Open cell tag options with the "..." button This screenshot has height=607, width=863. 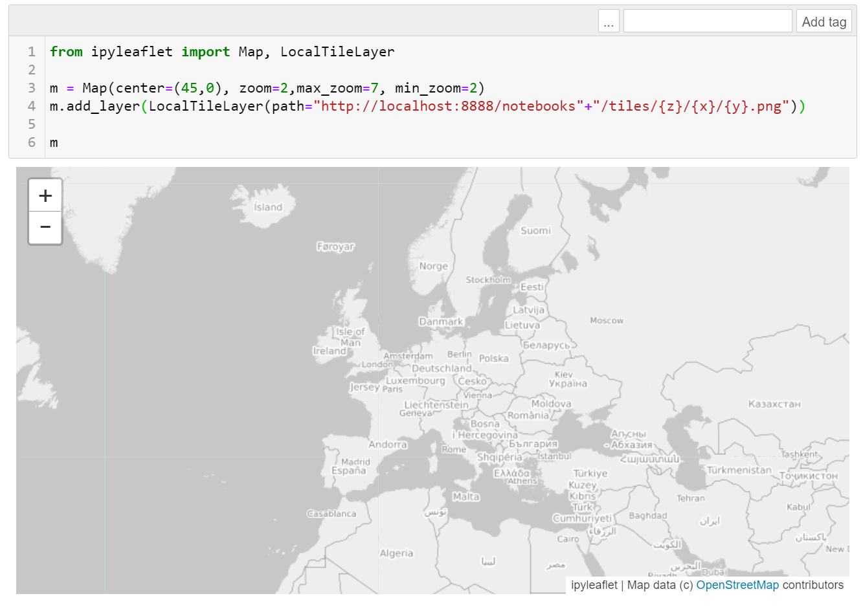pos(608,20)
